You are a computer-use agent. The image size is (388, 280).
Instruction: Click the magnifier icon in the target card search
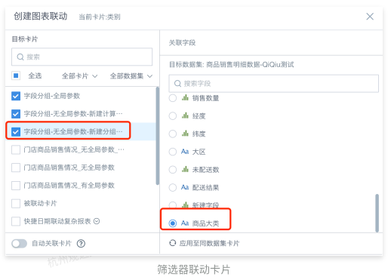20,57
